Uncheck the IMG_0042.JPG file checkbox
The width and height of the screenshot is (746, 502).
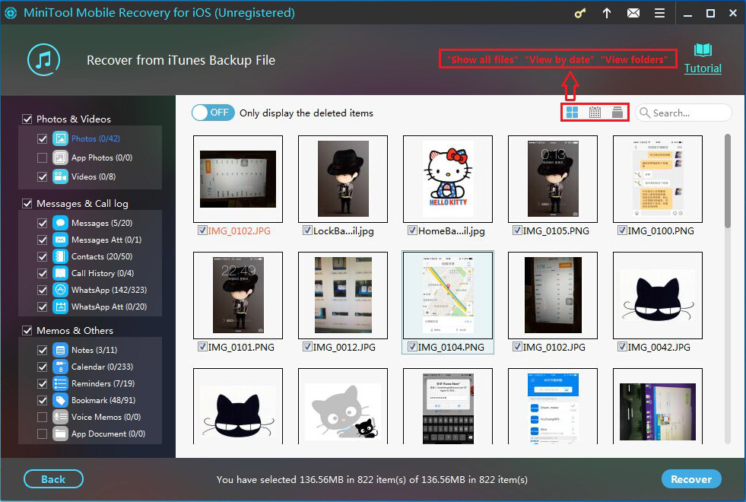622,347
